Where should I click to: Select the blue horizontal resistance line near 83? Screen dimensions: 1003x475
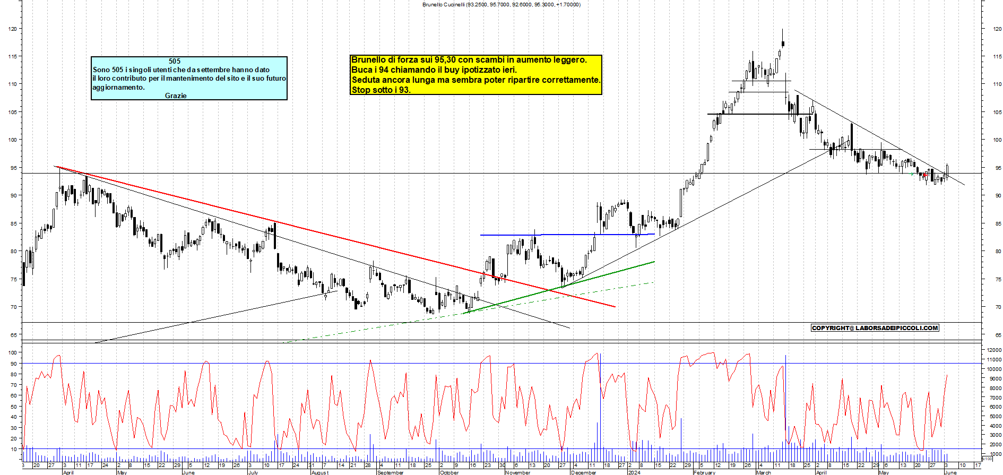[x=567, y=235]
